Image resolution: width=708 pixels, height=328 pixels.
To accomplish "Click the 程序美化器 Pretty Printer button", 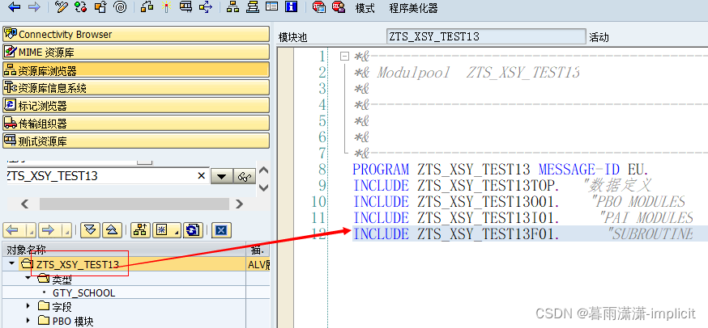I will click(x=413, y=8).
